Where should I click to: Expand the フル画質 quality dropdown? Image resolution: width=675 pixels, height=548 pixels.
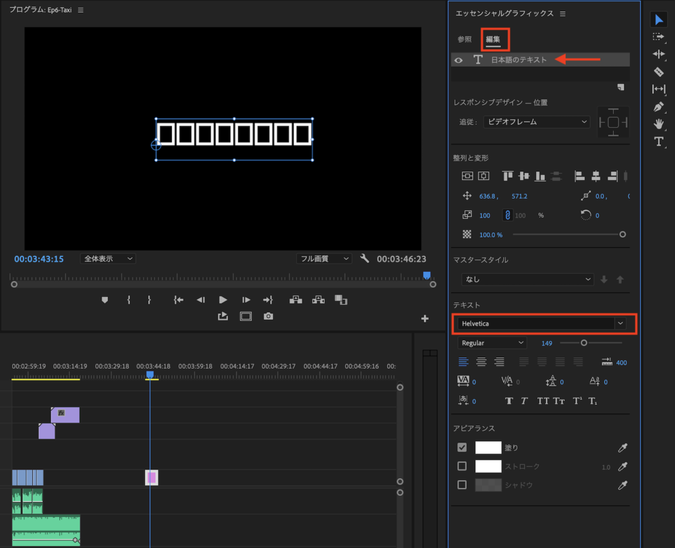(x=324, y=259)
